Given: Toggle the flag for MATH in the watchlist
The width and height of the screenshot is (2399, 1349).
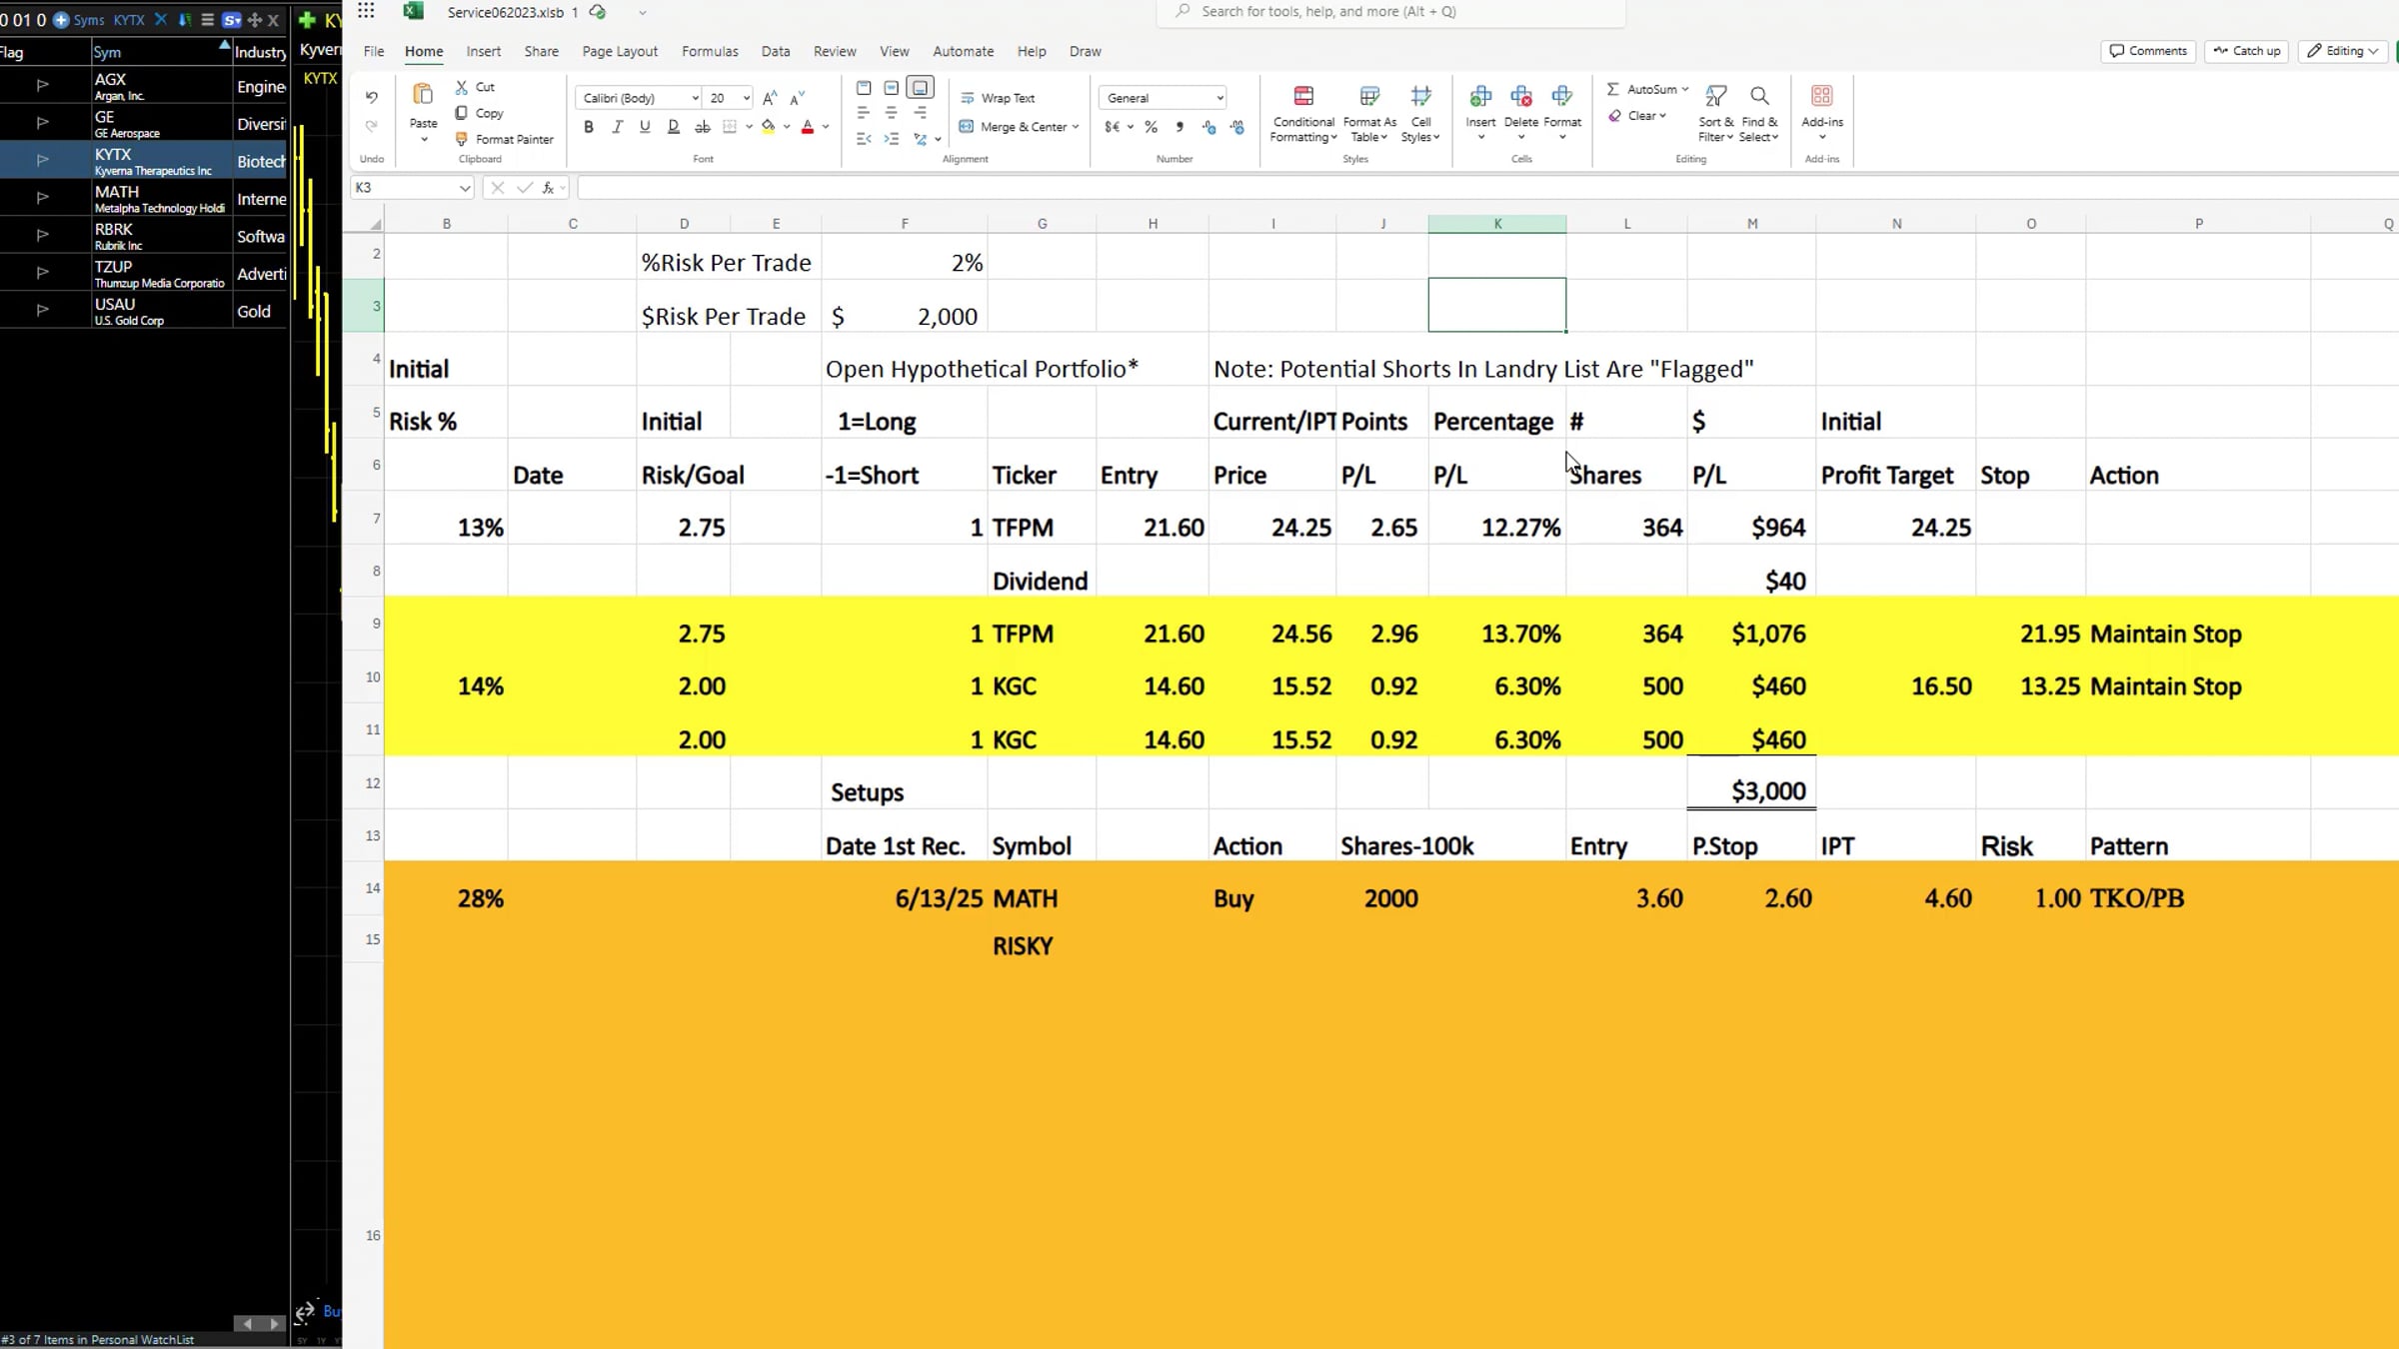Looking at the screenshot, I should tap(42, 198).
